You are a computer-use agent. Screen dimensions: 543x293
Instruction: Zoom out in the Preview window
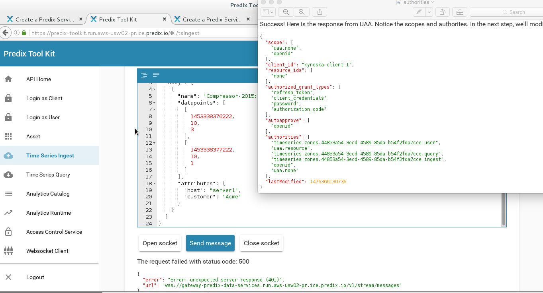click(x=286, y=12)
